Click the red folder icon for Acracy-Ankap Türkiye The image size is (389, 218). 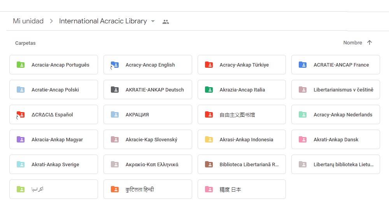coord(209,65)
